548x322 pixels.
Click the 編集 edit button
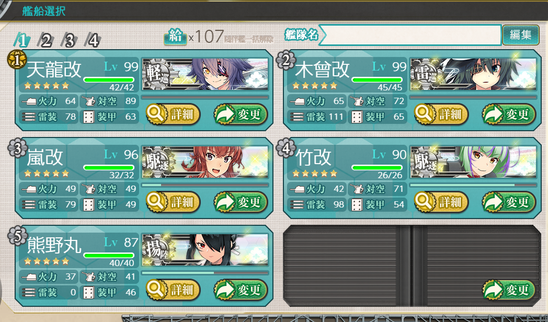521,34
